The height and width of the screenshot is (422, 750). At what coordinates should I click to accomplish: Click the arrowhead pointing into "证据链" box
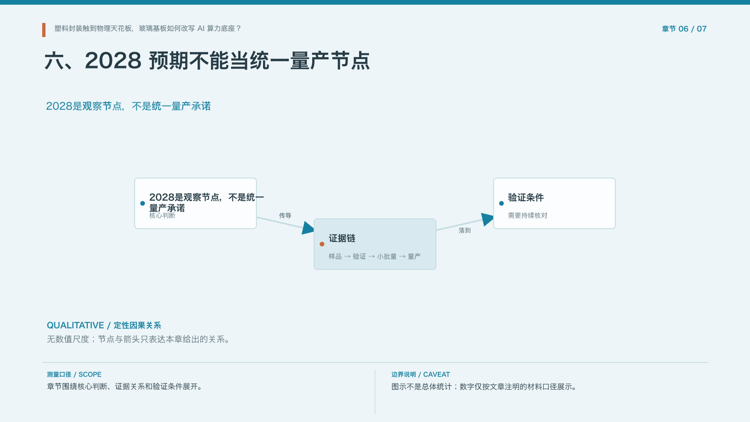(308, 228)
